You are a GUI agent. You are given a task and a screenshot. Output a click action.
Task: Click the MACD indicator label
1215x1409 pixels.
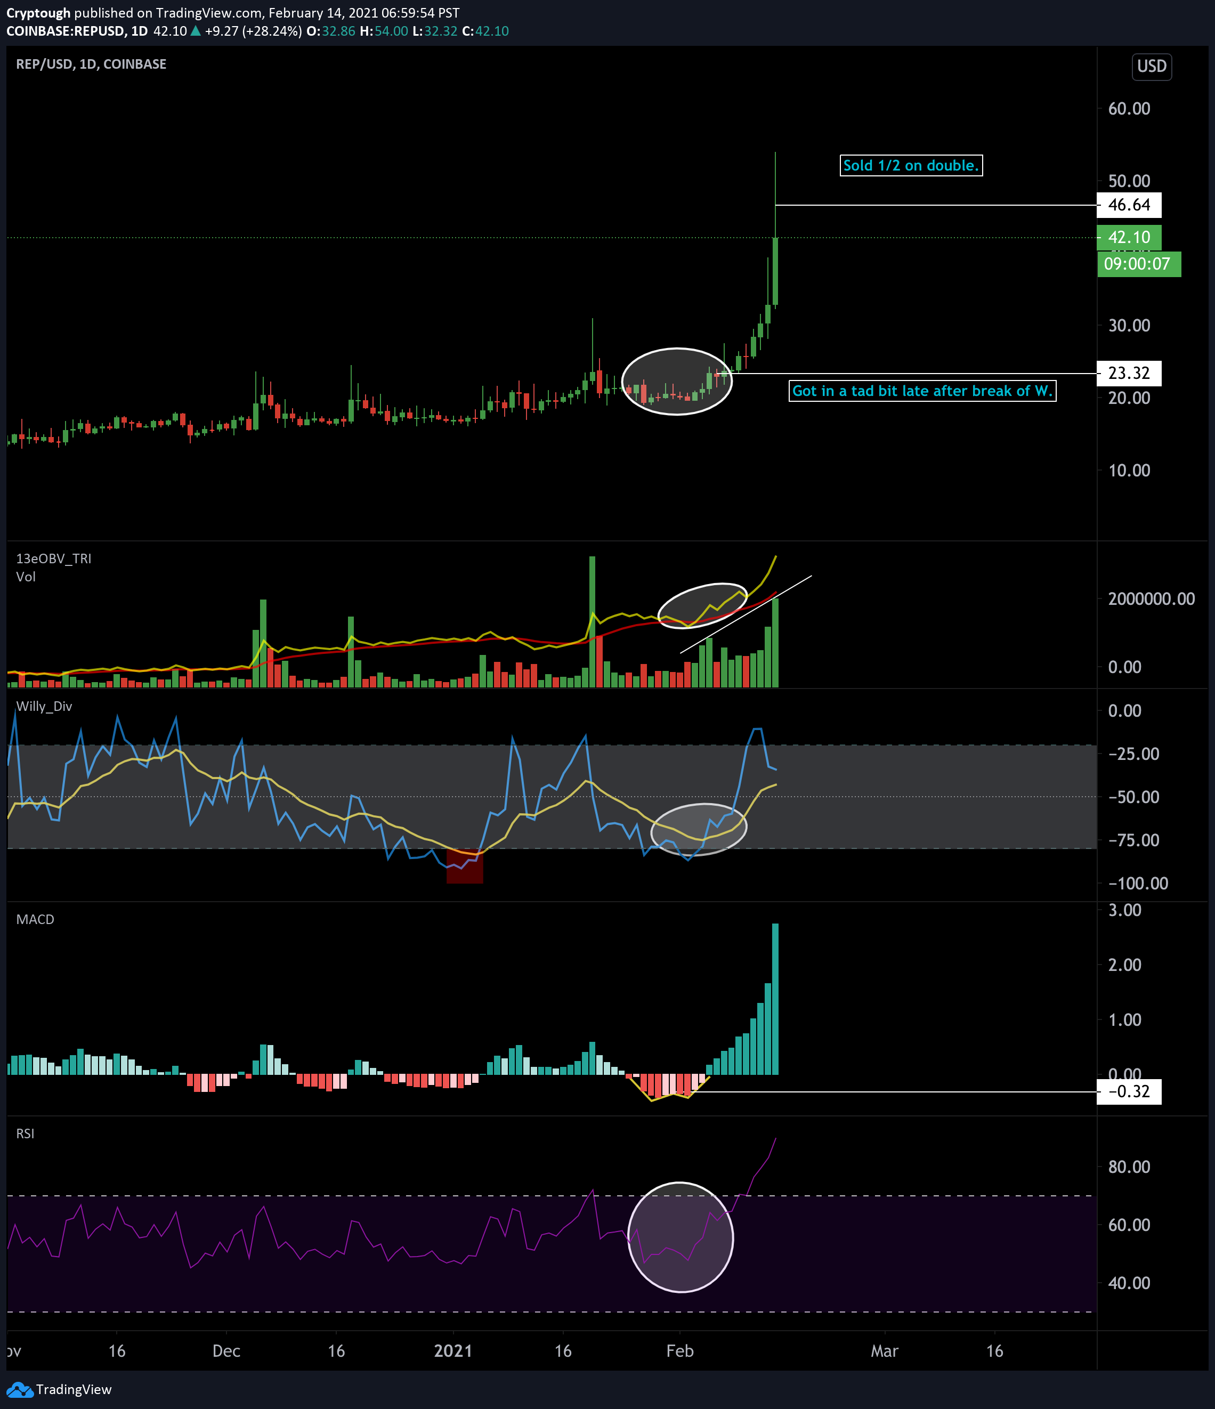[x=35, y=919]
